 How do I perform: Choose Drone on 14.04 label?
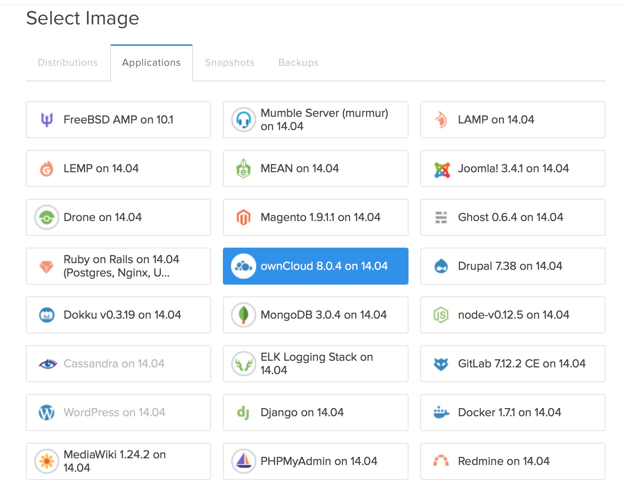click(103, 217)
